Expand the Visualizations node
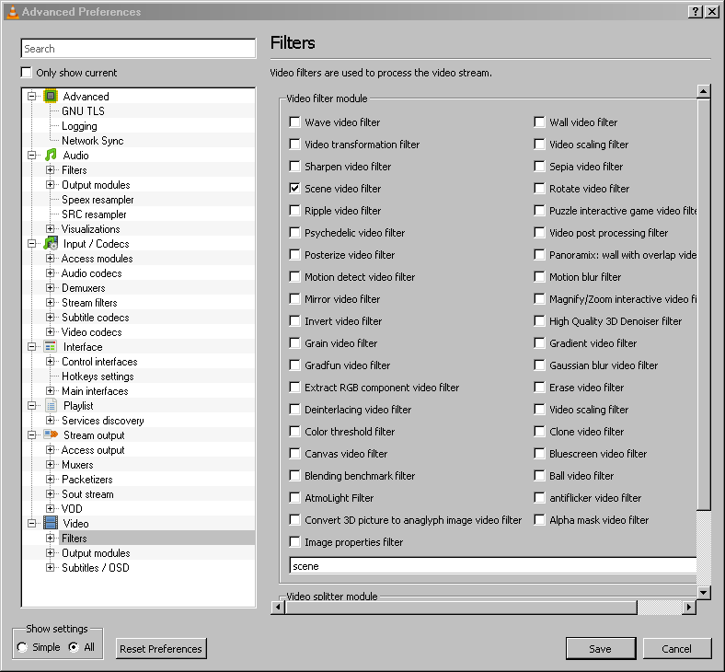The image size is (725, 672). tap(50, 228)
